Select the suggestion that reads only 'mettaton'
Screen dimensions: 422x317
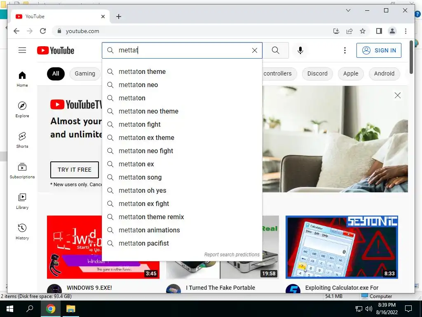click(182, 98)
